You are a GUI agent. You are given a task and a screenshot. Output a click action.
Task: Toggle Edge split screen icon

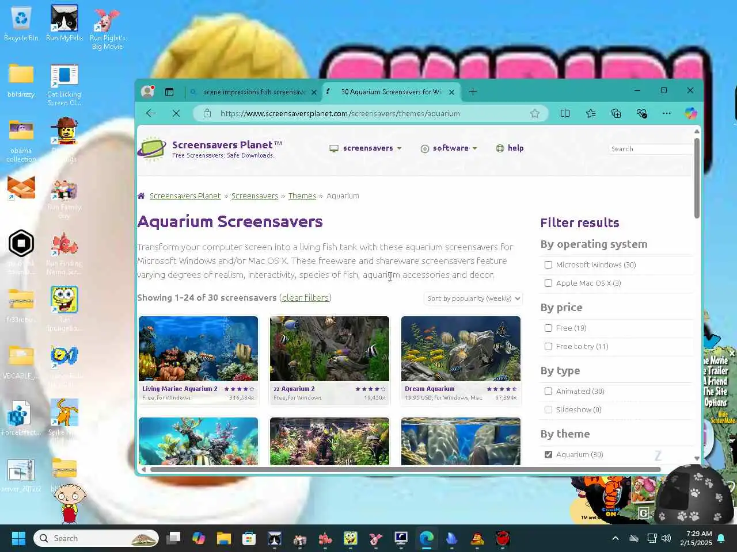click(x=565, y=113)
